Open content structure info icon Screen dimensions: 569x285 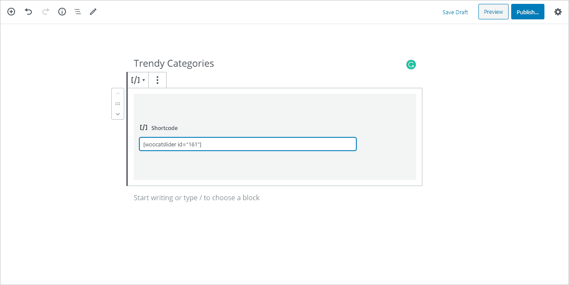click(62, 12)
